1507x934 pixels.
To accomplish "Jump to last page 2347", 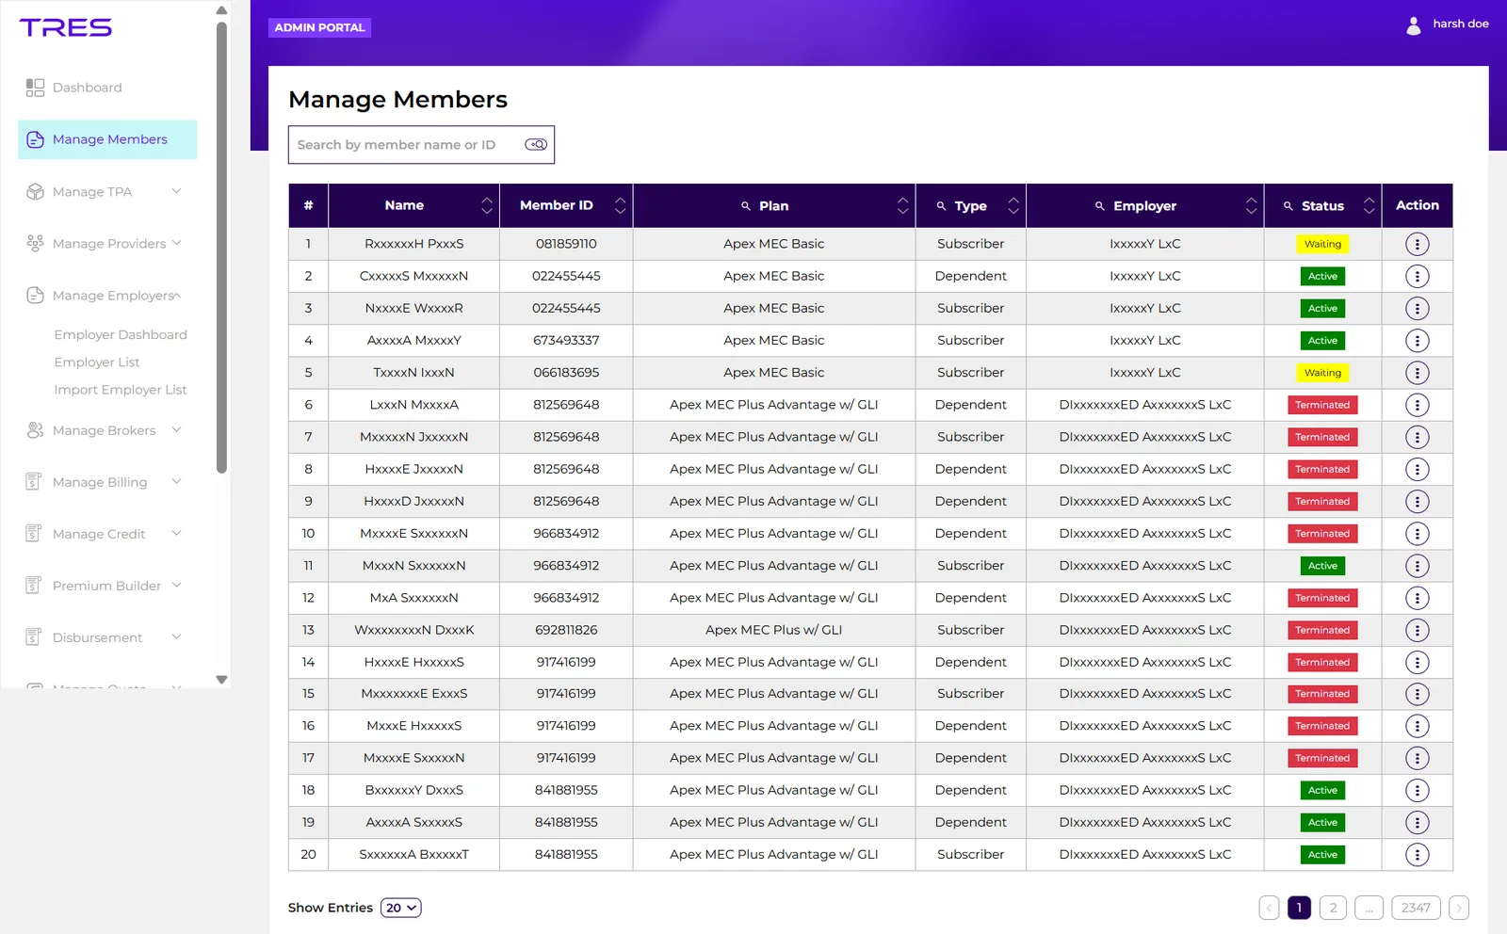I will [1415, 908].
